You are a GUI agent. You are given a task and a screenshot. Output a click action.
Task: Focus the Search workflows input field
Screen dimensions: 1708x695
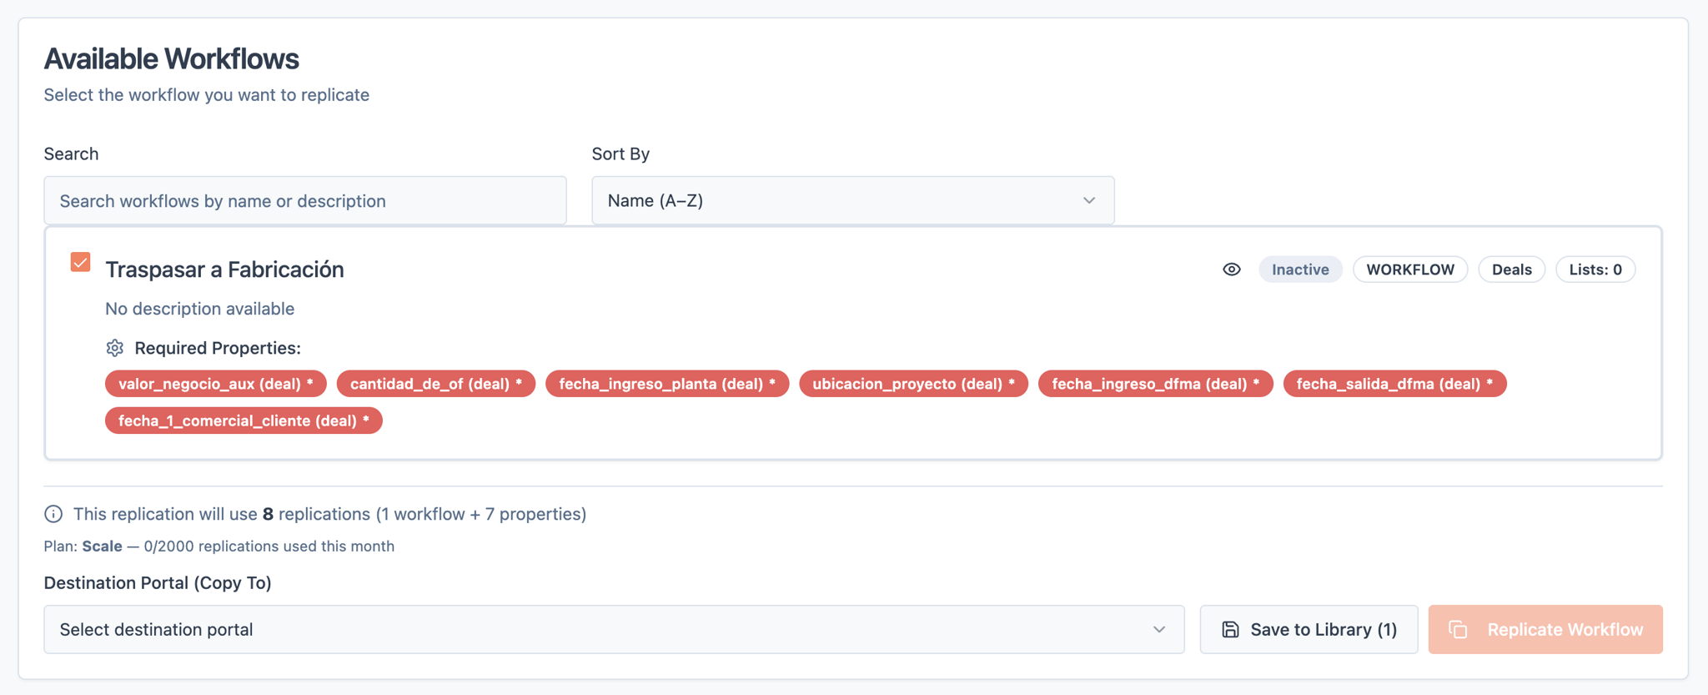click(305, 200)
